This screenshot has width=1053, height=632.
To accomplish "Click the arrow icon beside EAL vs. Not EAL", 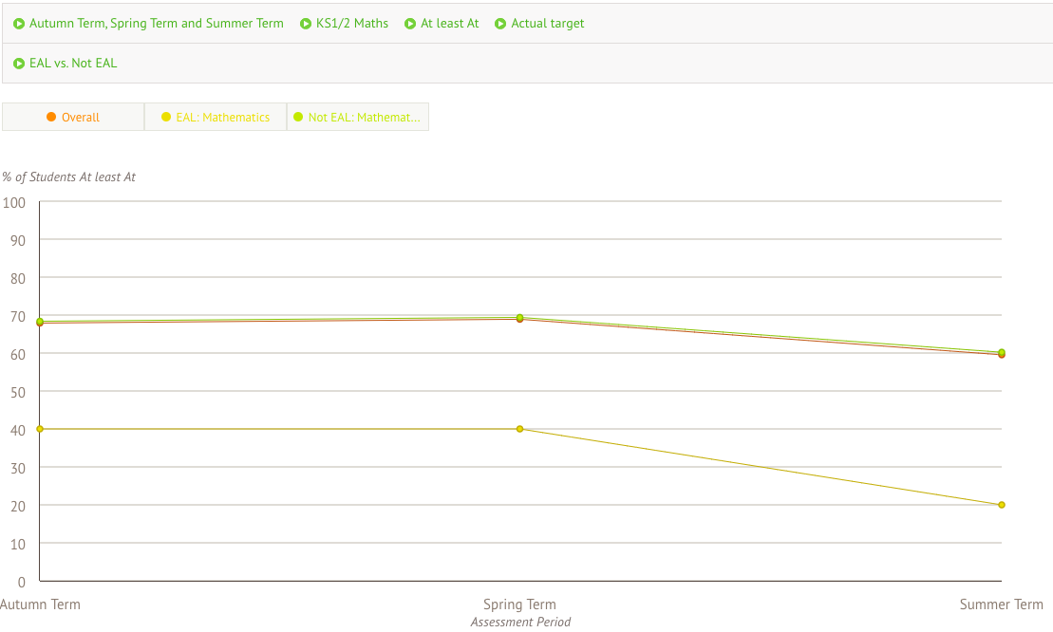I will (x=19, y=64).
